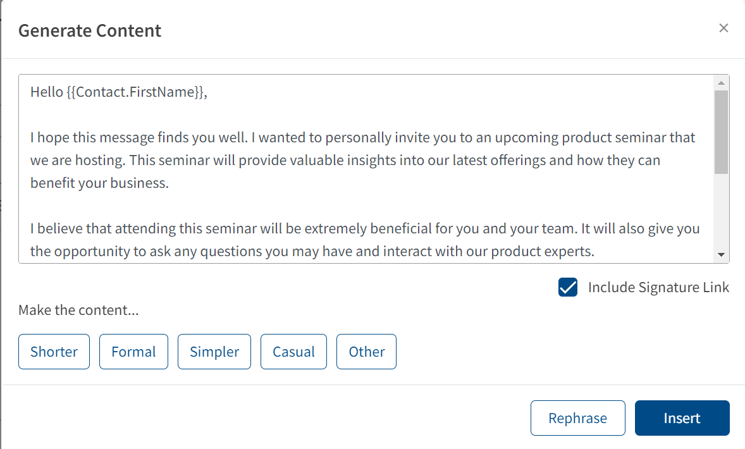Click the scrollbar down arrow in text area

point(721,255)
